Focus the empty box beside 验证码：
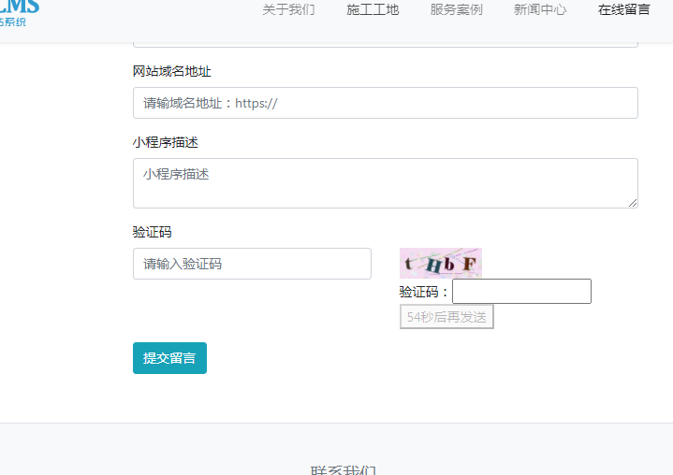Screen dimensions: 673x475 click(x=521, y=292)
